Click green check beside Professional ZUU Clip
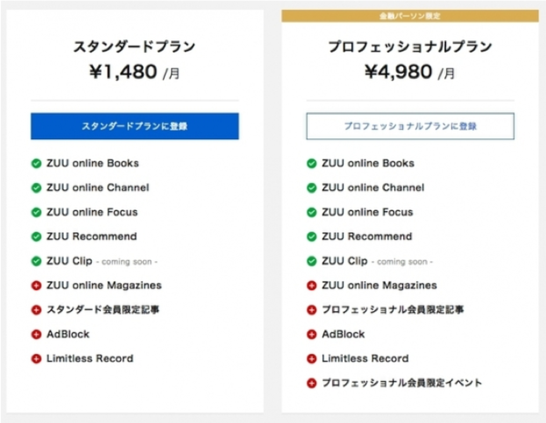This screenshot has height=423, width=546. coord(312,261)
